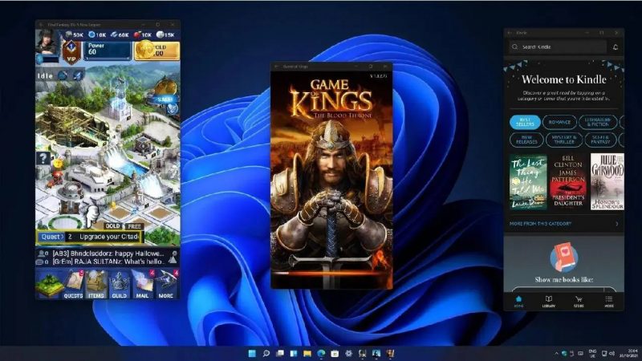Open the question mark help icon
This screenshot has width=642, height=361.
point(43,157)
